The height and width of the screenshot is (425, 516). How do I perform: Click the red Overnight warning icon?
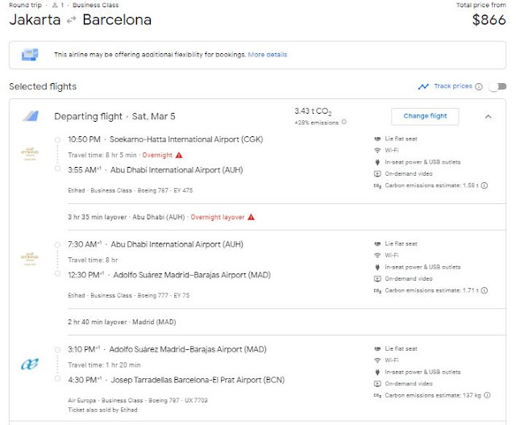[179, 154]
